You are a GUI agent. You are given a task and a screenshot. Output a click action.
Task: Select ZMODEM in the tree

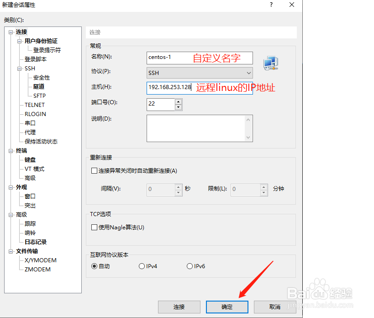tap(37, 269)
